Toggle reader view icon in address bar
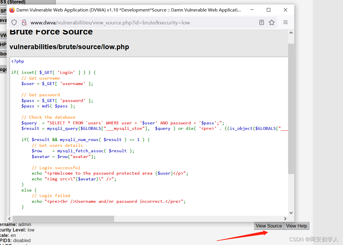343x245 pixels. (262, 22)
